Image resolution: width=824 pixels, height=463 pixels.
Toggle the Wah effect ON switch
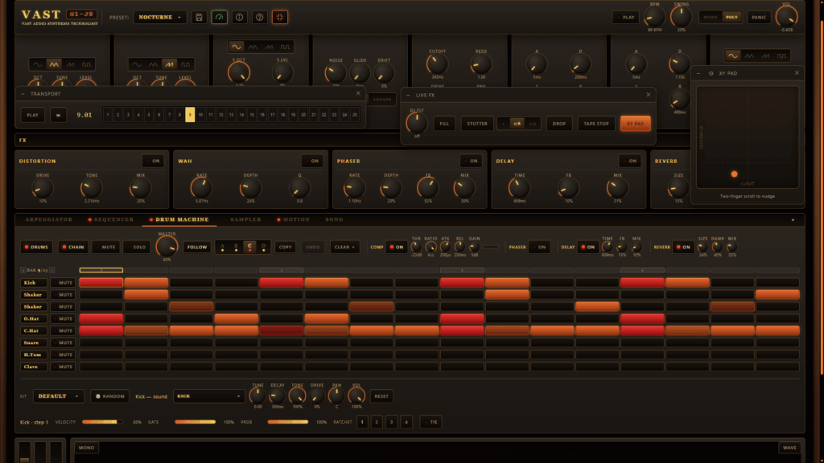coord(312,161)
